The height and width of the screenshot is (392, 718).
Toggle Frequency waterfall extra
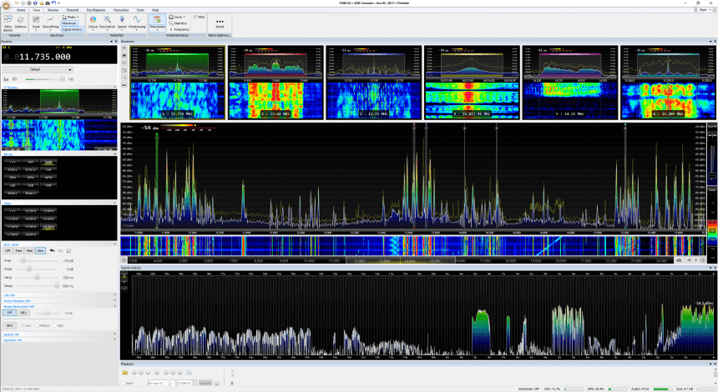pyautogui.click(x=179, y=29)
